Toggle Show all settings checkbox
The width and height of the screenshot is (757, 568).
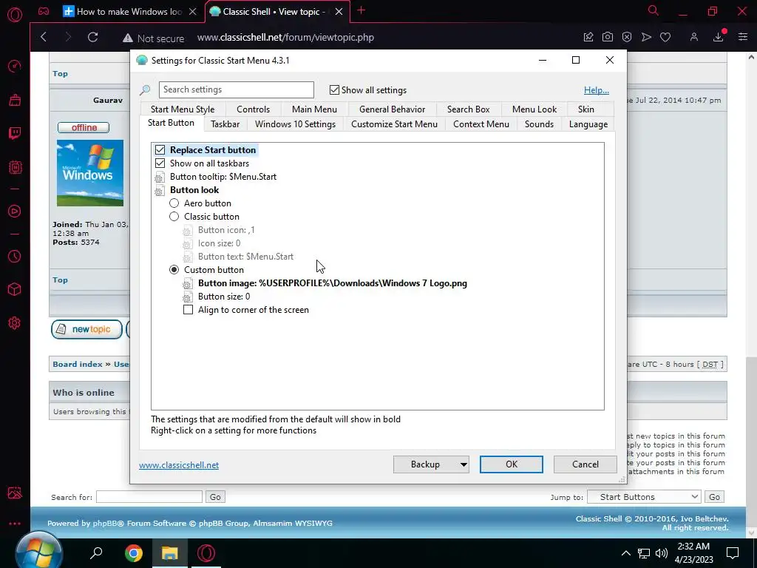pos(334,89)
